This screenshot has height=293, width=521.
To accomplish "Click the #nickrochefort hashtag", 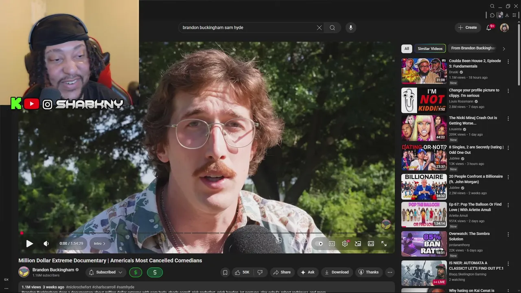I will tap(79, 287).
